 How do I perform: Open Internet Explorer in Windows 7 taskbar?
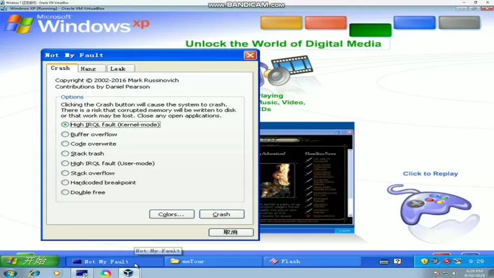[34, 273]
